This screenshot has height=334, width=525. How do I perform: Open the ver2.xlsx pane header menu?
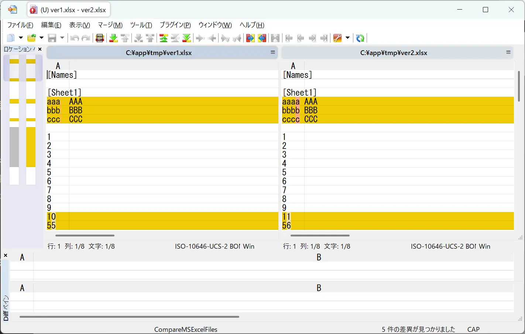[508, 52]
